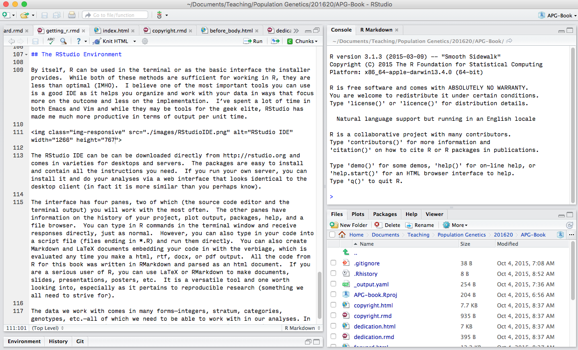This screenshot has height=350, width=578.
Task: Switch to before_body.html editor tab
Action: [231, 31]
